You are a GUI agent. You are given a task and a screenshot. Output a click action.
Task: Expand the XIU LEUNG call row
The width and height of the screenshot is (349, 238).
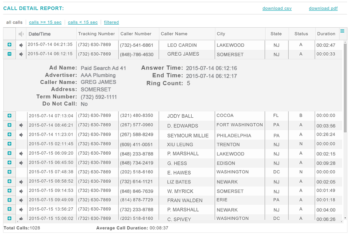(x=9, y=144)
